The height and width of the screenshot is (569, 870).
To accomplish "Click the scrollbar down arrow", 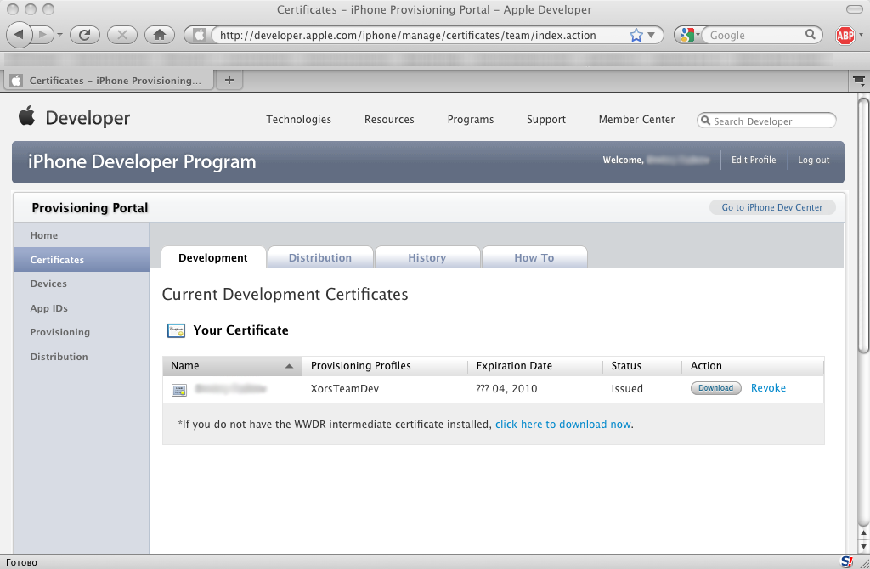I will click(x=863, y=546).
